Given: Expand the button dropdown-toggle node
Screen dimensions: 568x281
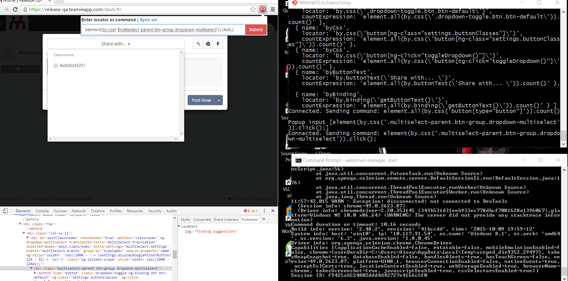Looking at the screenshot, I should (x=35, y=273).
